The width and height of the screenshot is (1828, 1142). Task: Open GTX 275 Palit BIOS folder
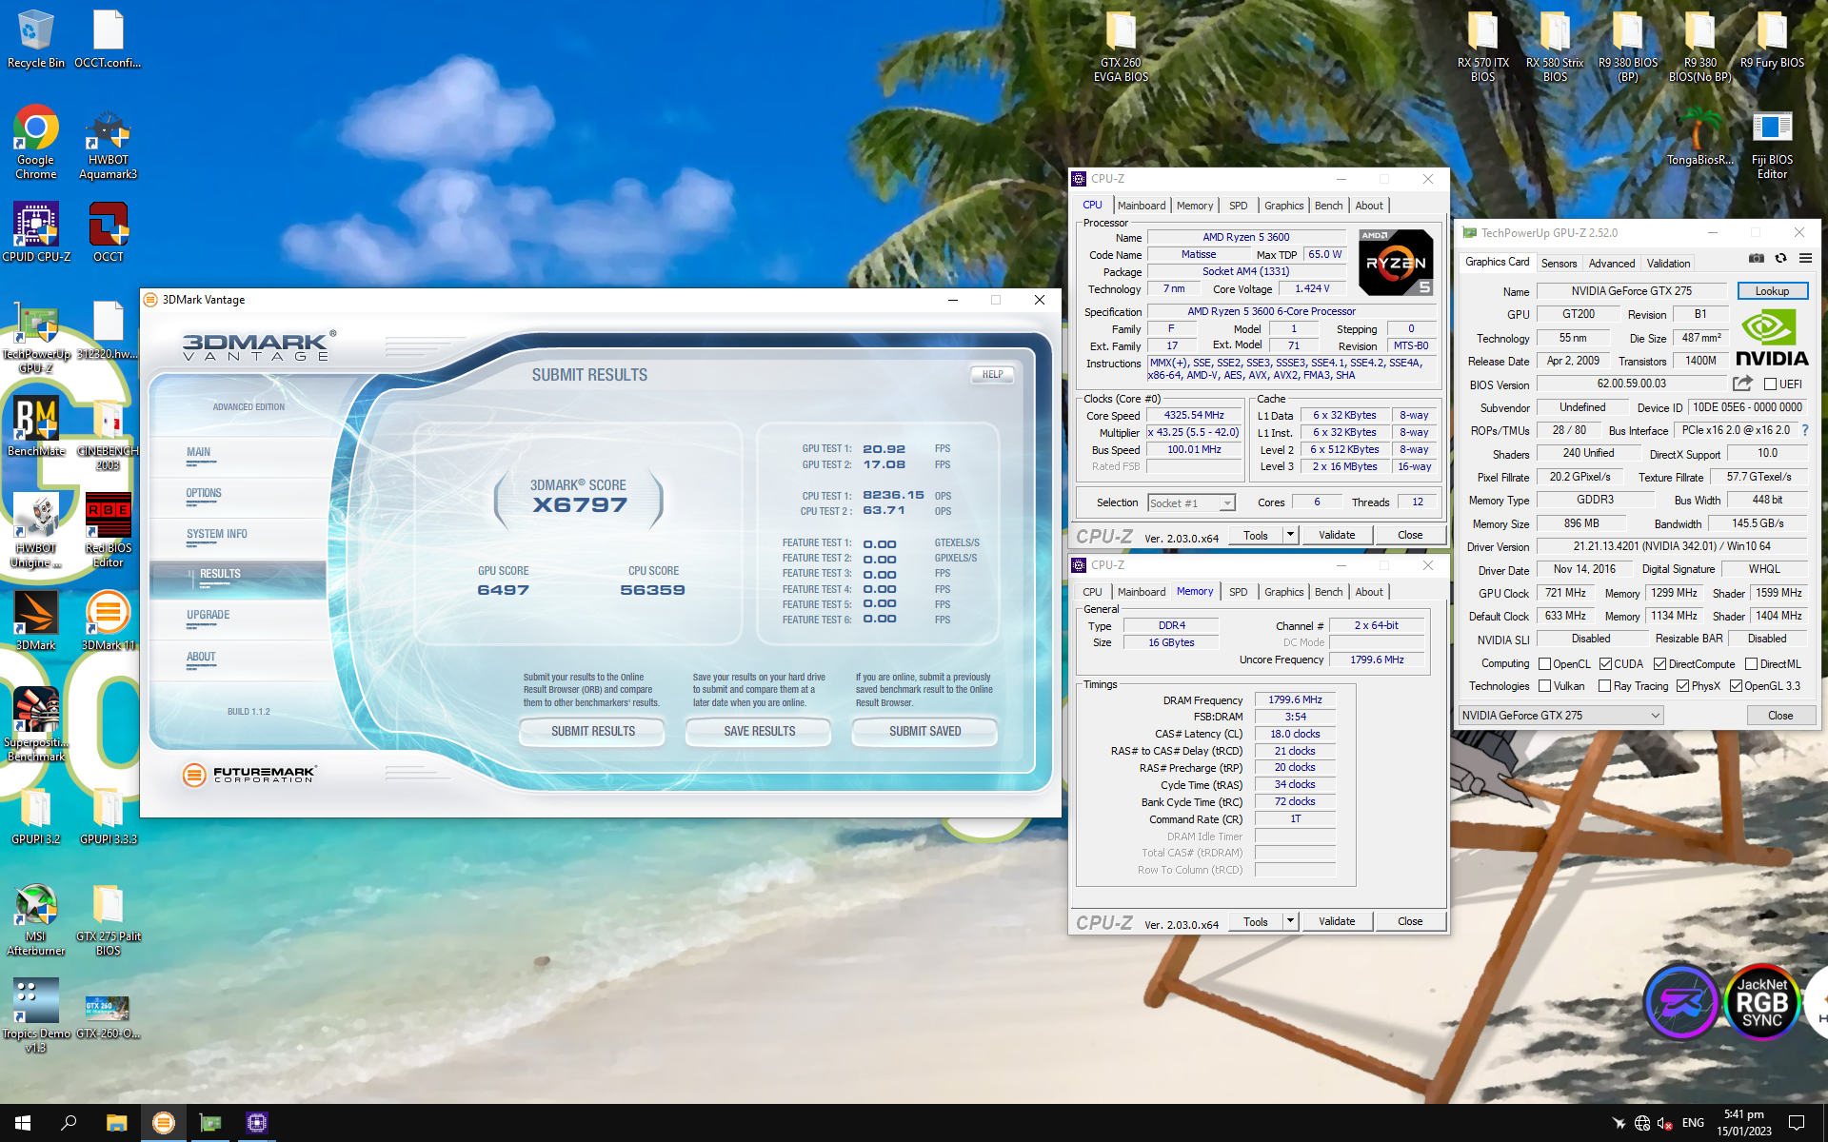[108, 918]
